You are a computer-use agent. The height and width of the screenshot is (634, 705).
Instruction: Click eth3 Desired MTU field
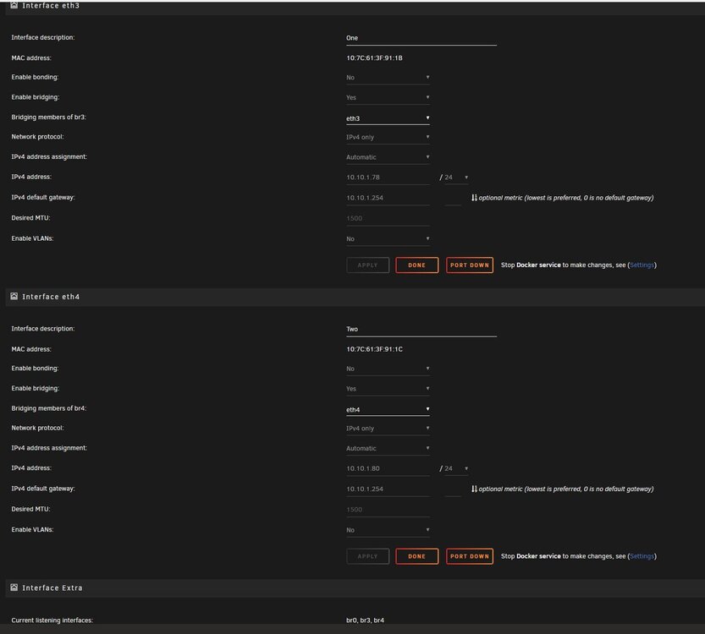click(x=388, y=219)
